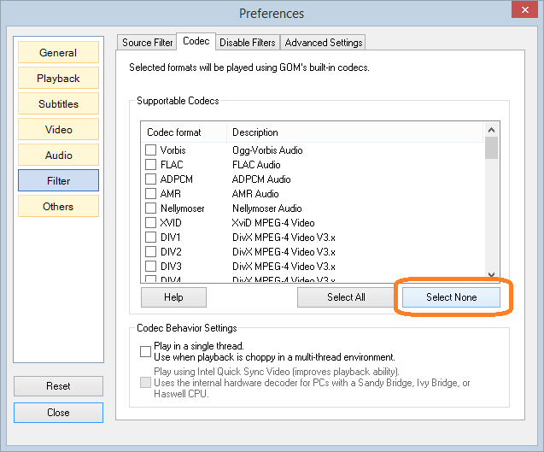The width and height of the screenshot is (544, 452).
Task: Open the Others preferences section
Action: click(x=58, y=207)
